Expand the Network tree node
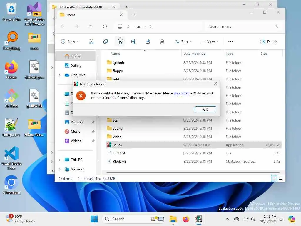The width and height of the screenshot is (301, 226). point(60,169)
